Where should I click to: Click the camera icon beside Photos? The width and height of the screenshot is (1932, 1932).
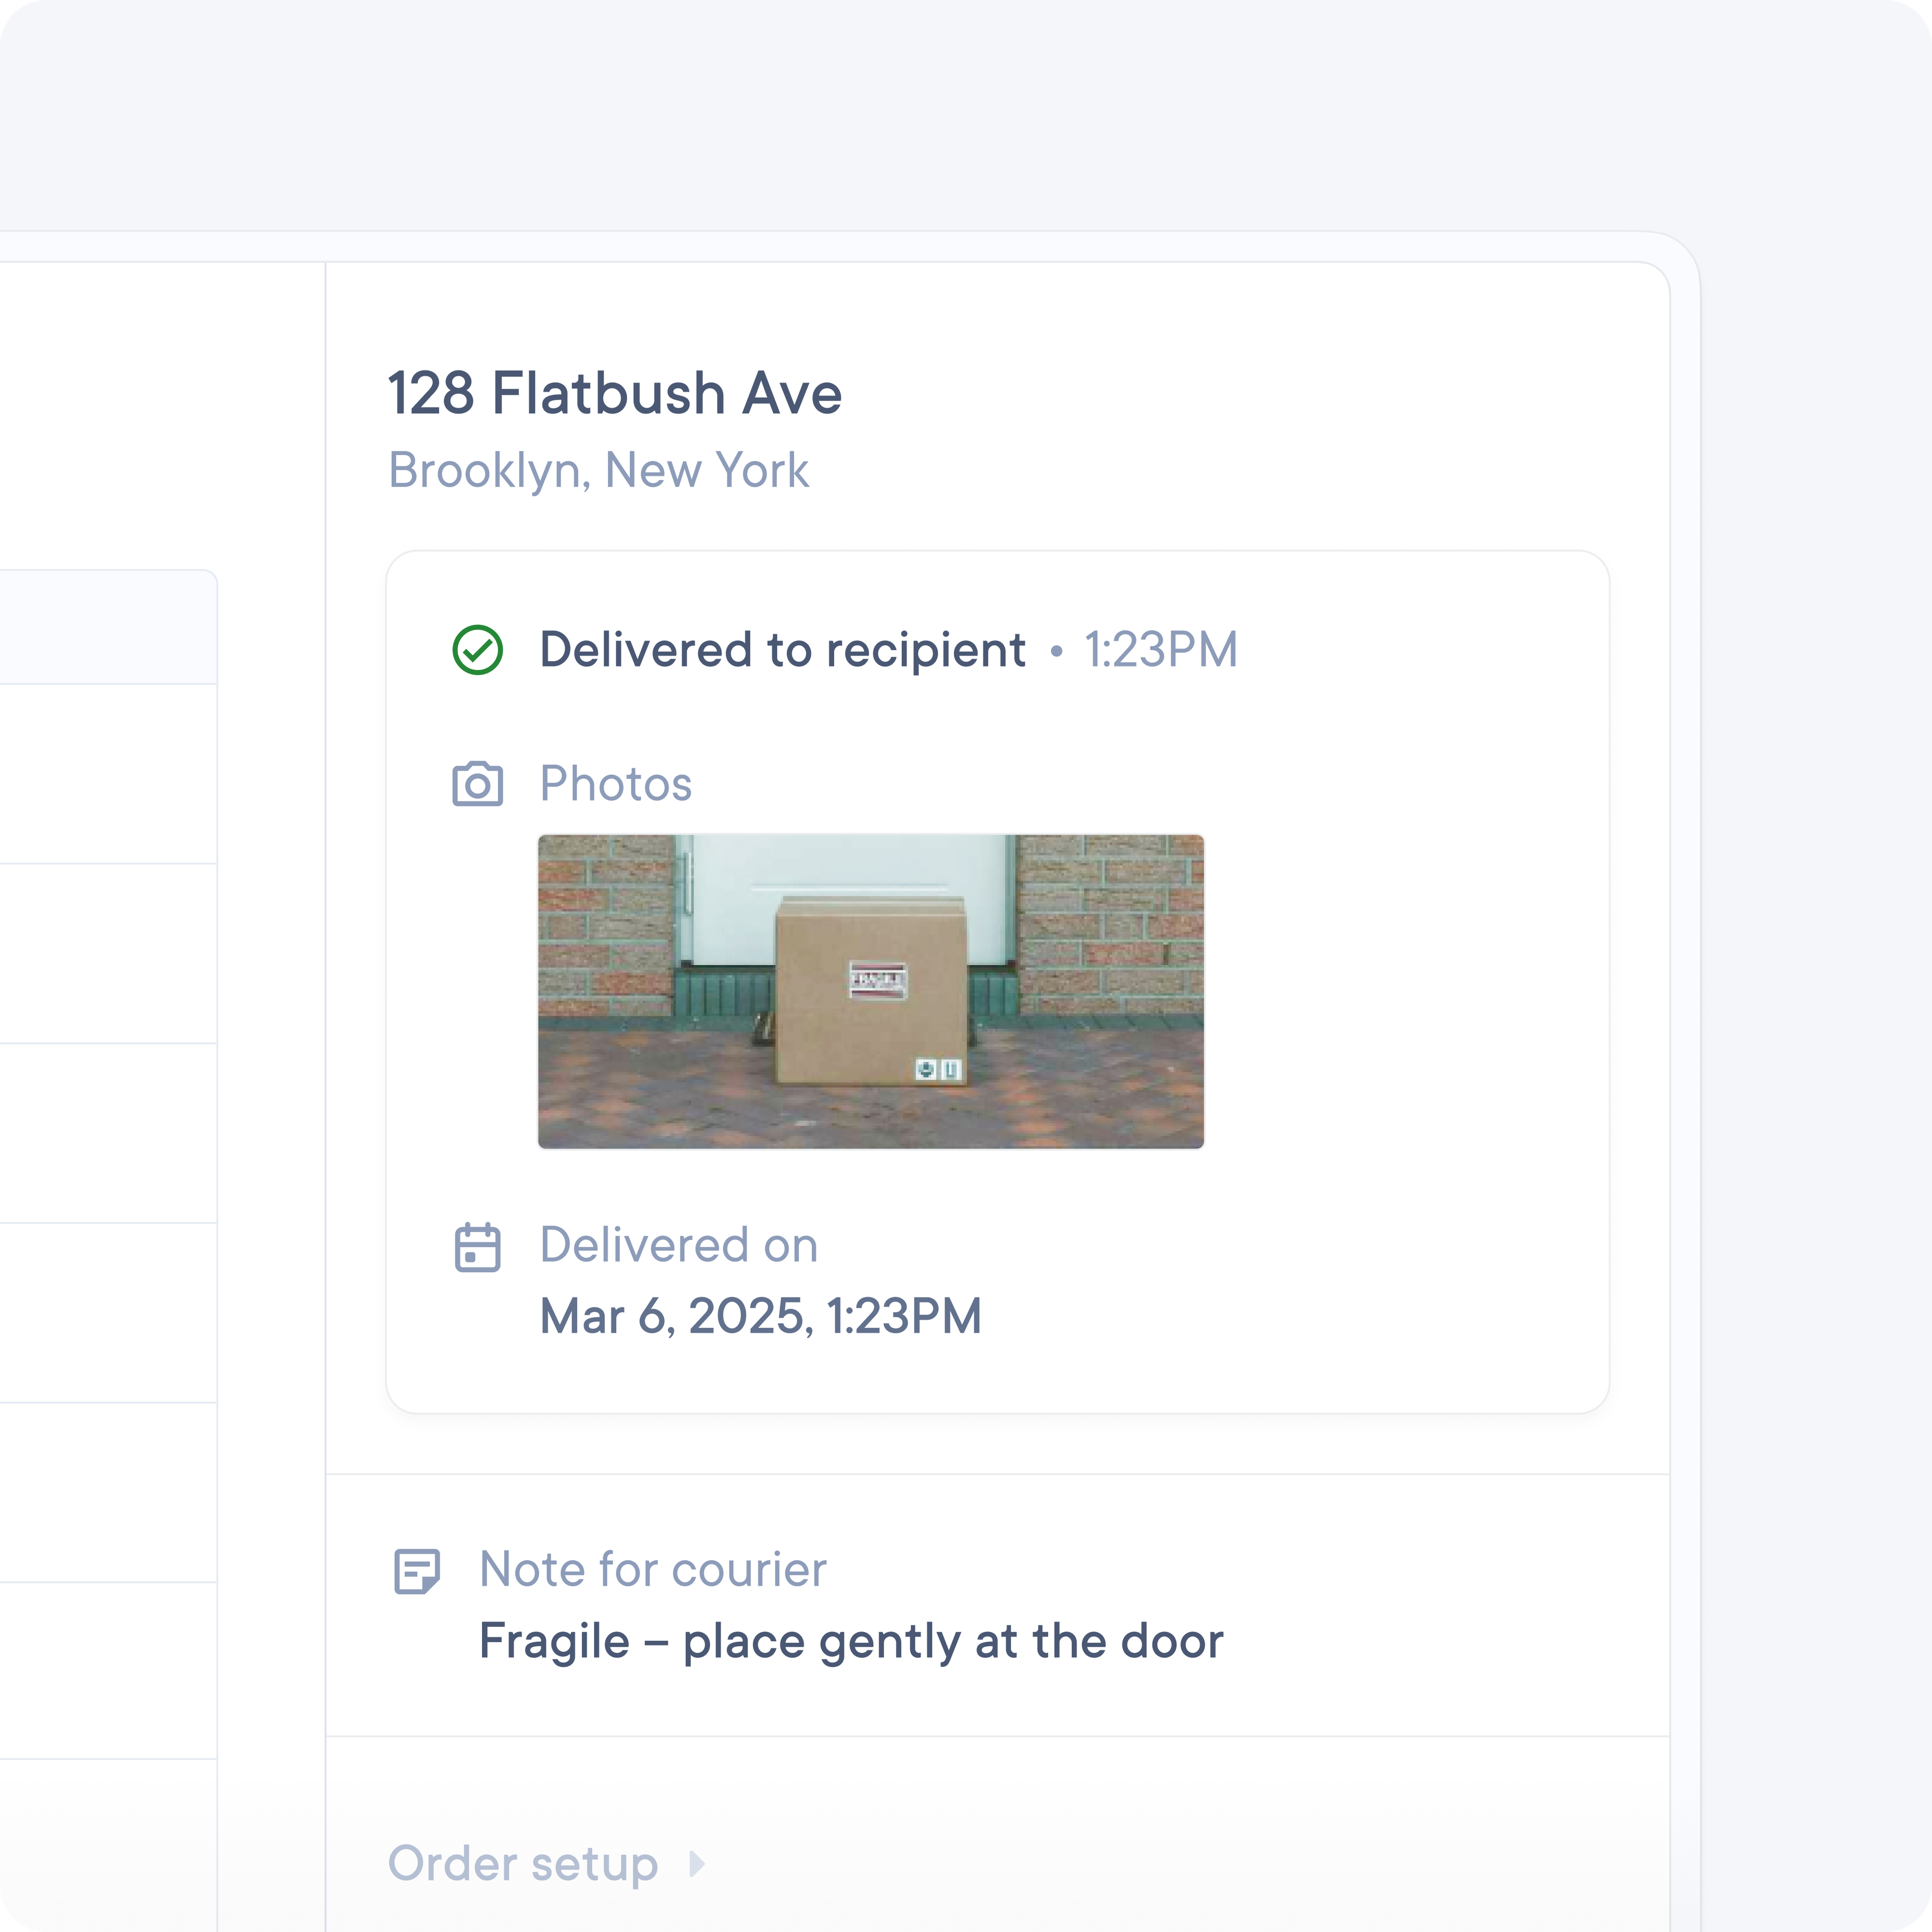[x=478, y=784]
